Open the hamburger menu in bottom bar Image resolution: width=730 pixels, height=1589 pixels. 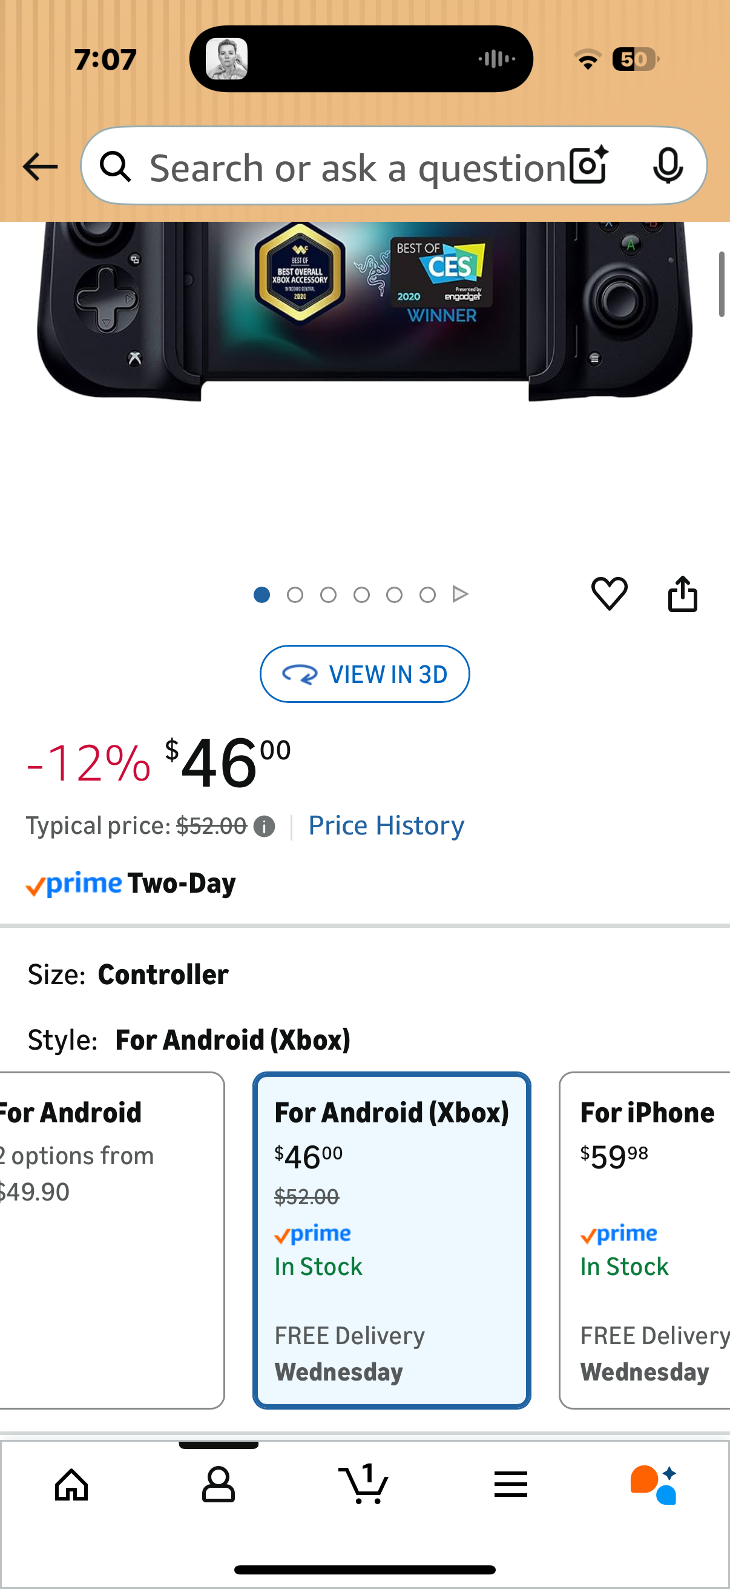[x=511, y=1484]
